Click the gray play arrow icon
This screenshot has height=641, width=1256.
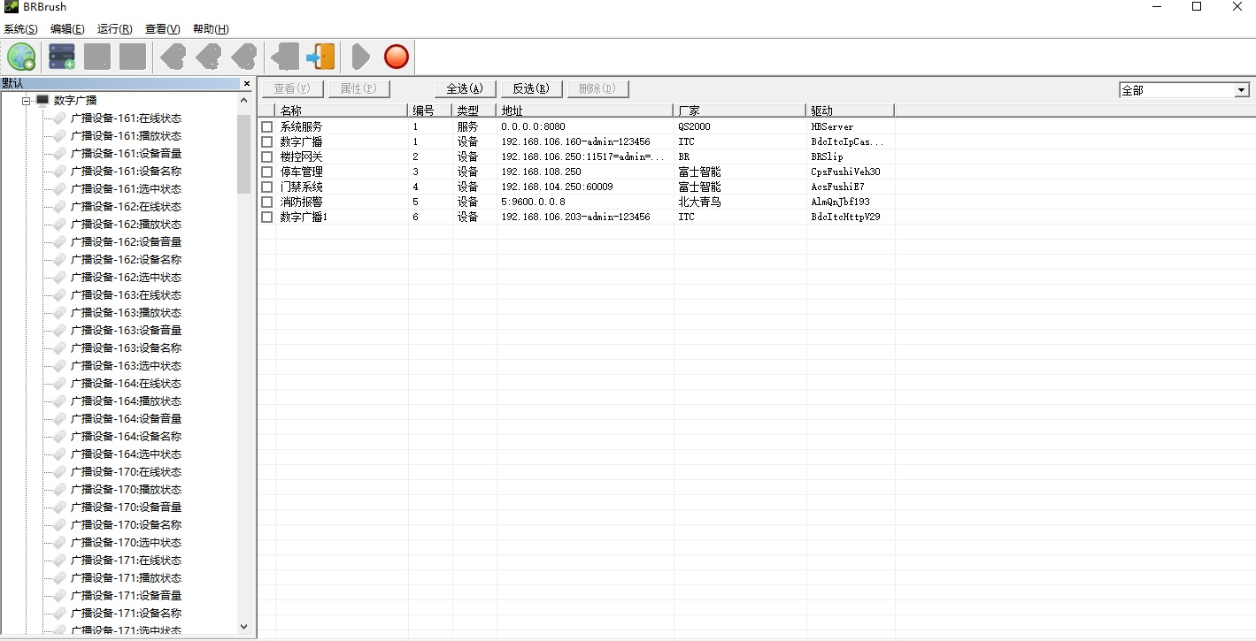[360, 57]
